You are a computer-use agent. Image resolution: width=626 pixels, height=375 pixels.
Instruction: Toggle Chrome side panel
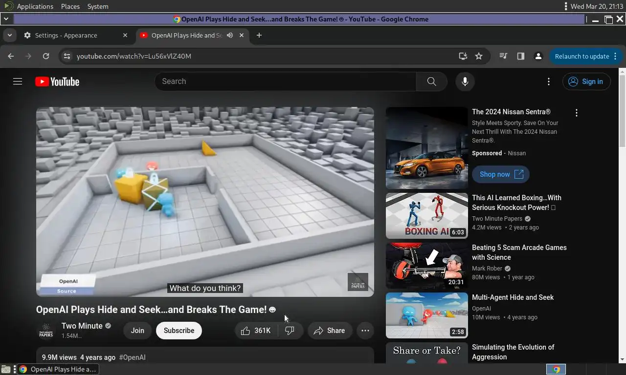(521, 56)
